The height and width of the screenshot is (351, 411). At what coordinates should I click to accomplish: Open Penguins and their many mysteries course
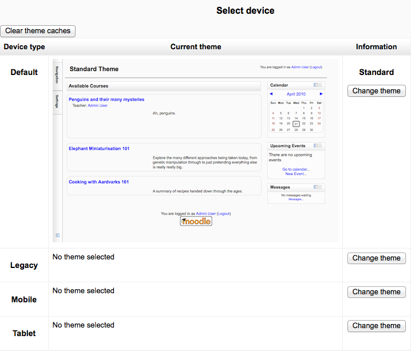[x=106, y=100]
